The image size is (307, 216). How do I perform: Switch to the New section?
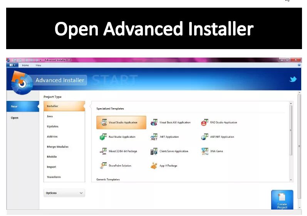pyautogui.click(x=23, y=106)
